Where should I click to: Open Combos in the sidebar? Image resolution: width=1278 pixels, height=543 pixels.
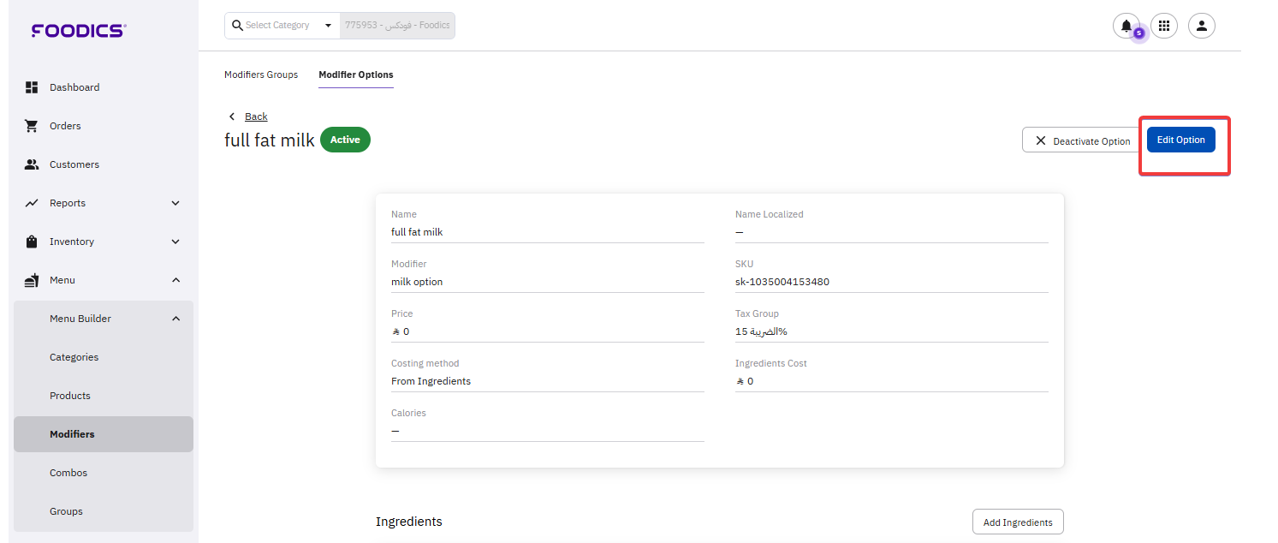[x=68, y=473]
